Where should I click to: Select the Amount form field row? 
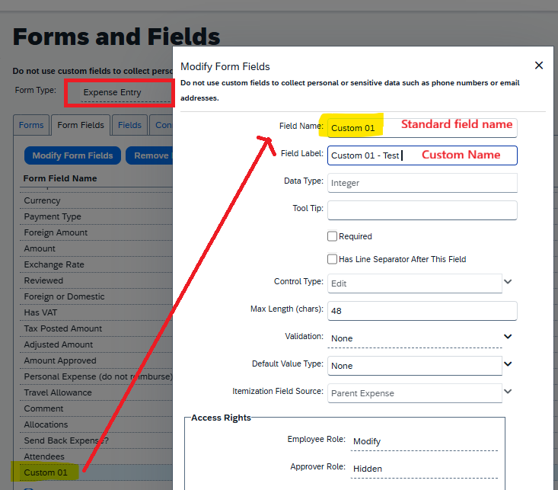(x=96, y=248)
